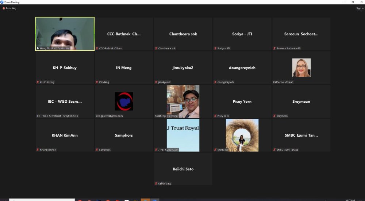The image size is (365, 201).
Task: Select chetra lat's straw-circle profile picture
Action: tap(242, 134)
